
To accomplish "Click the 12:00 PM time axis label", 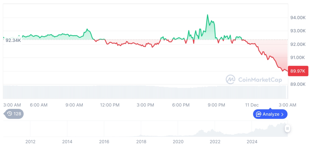I will click(110, 105).
